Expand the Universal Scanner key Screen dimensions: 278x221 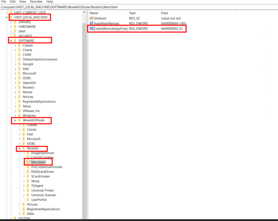click(x=24, y=195)
